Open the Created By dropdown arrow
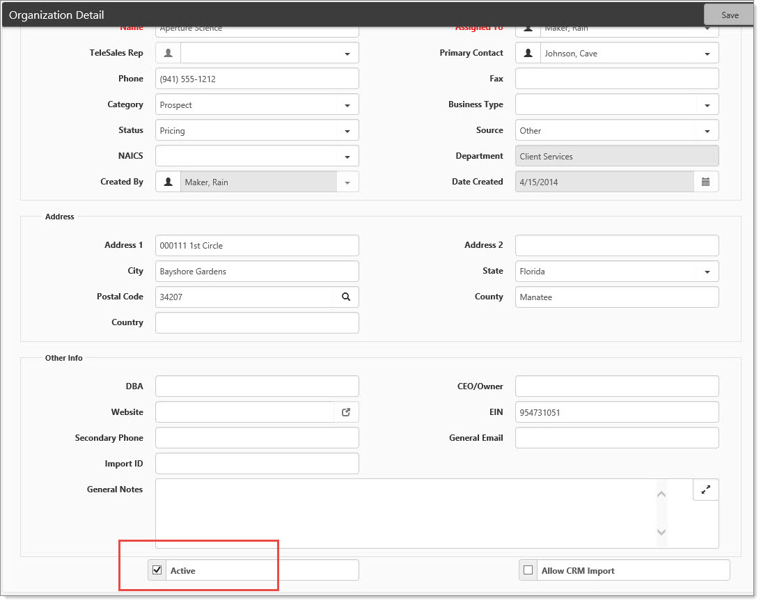 coord(347,182)
